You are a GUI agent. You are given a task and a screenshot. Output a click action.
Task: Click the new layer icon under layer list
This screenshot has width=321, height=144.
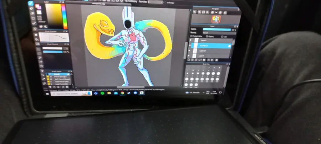pos(189,60)
